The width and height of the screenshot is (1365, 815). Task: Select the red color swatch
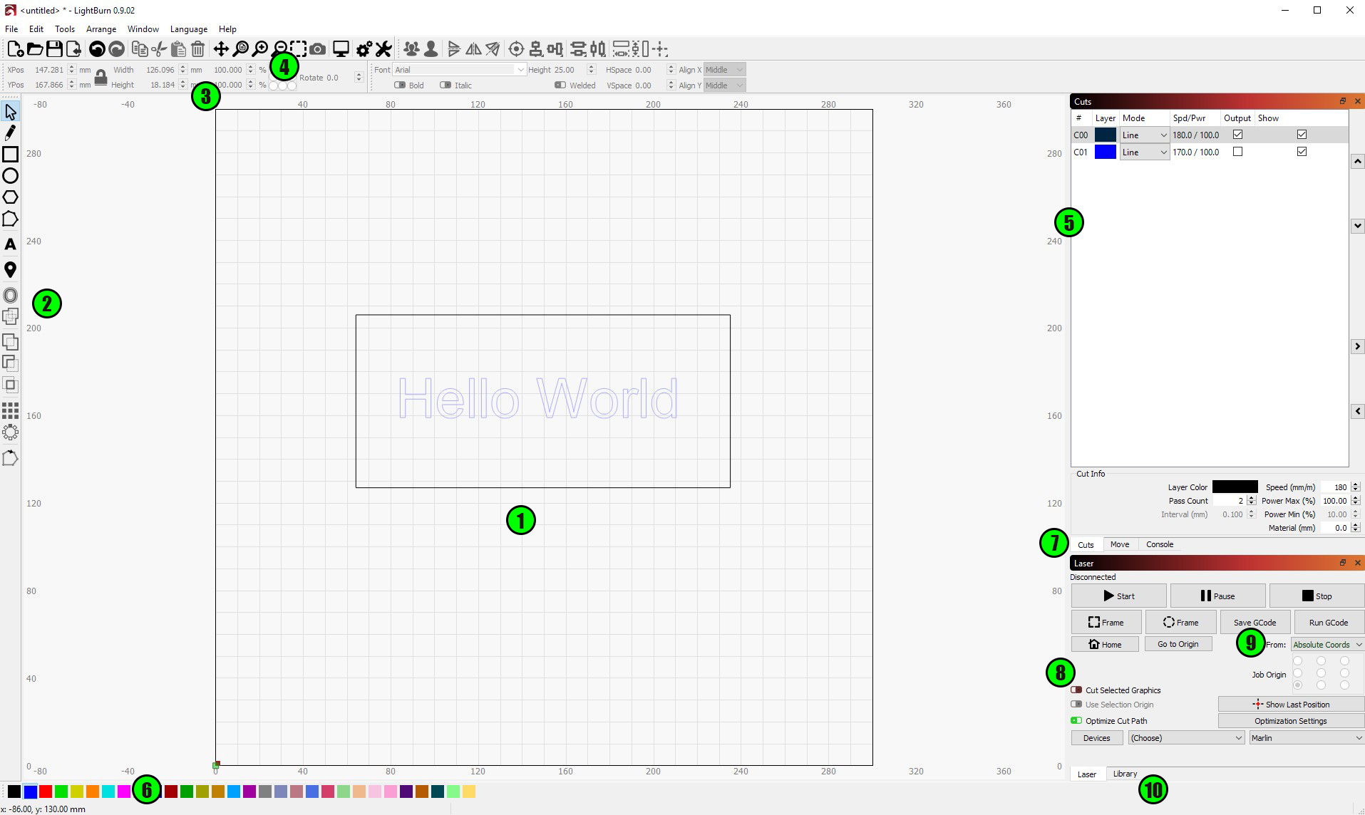pos(45,791)
